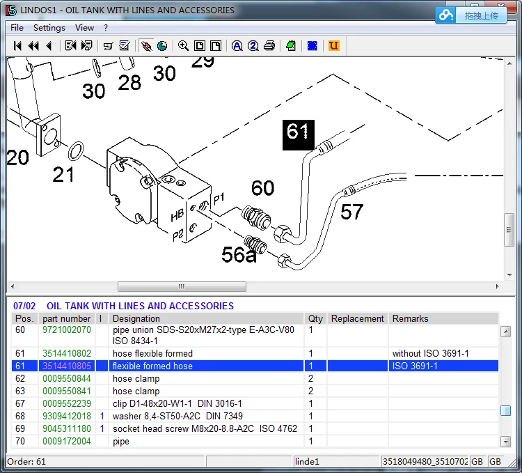Select part number 3514410802
522x473 pixels.
67,353
